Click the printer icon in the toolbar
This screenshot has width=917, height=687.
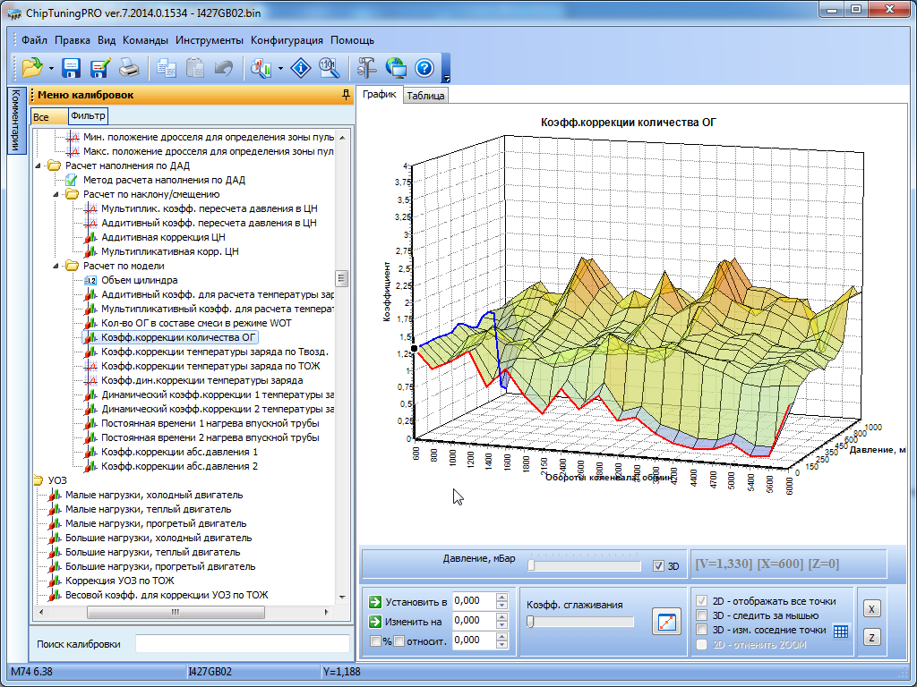pyautogui.click(x=130, y=68)
